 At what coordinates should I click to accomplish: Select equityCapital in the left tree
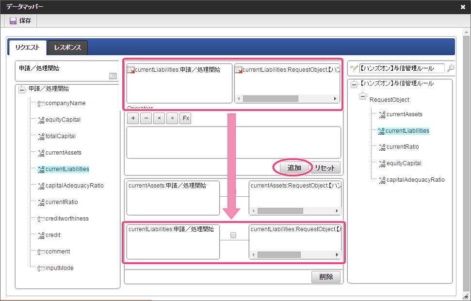point(63,120)
